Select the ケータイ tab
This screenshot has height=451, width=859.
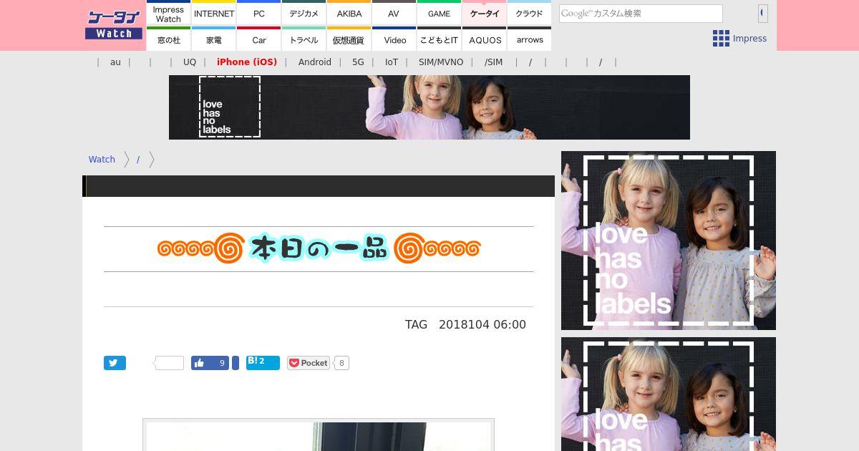click(x=485, y=13)
